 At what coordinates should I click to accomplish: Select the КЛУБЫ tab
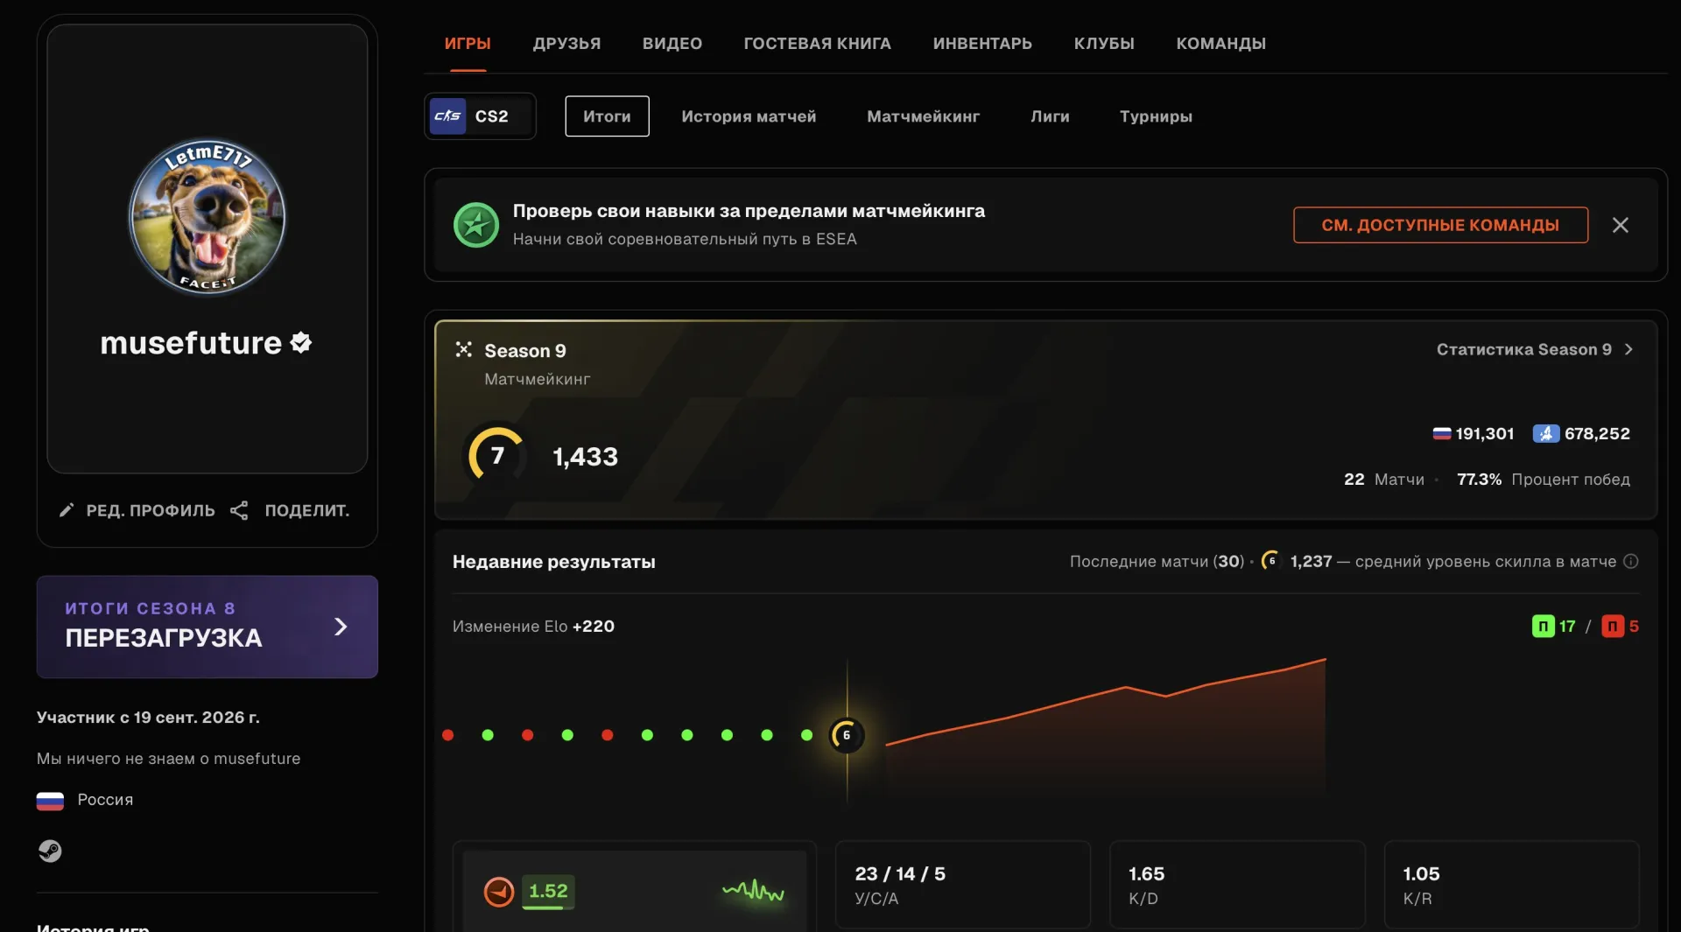pyautogui.click(x=1104, y=43)
